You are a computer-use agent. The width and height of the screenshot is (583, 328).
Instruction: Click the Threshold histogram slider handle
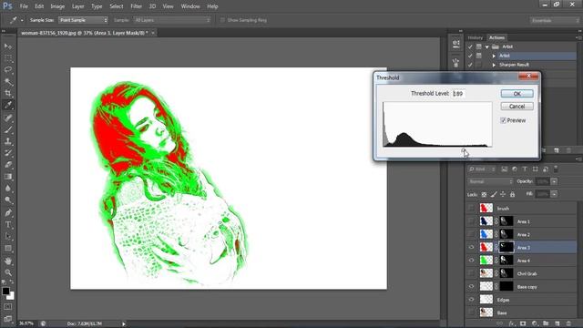tap(464, 150)
